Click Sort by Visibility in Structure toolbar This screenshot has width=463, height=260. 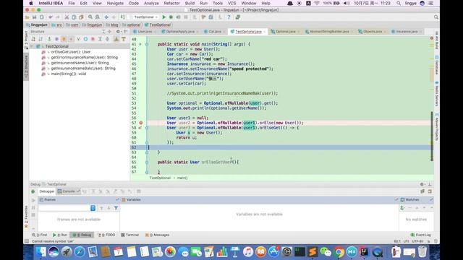33,39
